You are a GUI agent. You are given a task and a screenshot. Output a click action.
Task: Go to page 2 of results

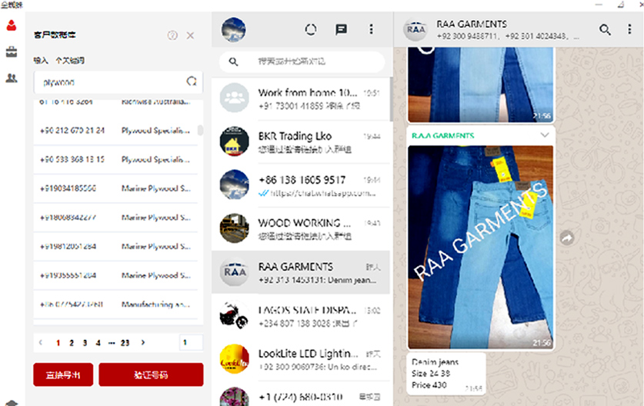pos(72,343)
